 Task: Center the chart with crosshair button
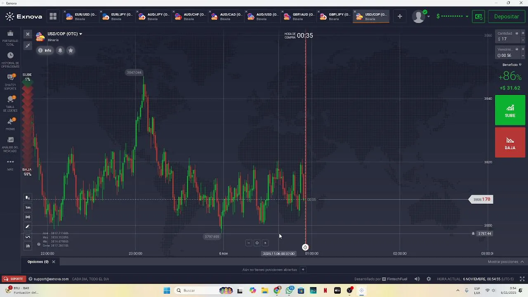point(257,243)
